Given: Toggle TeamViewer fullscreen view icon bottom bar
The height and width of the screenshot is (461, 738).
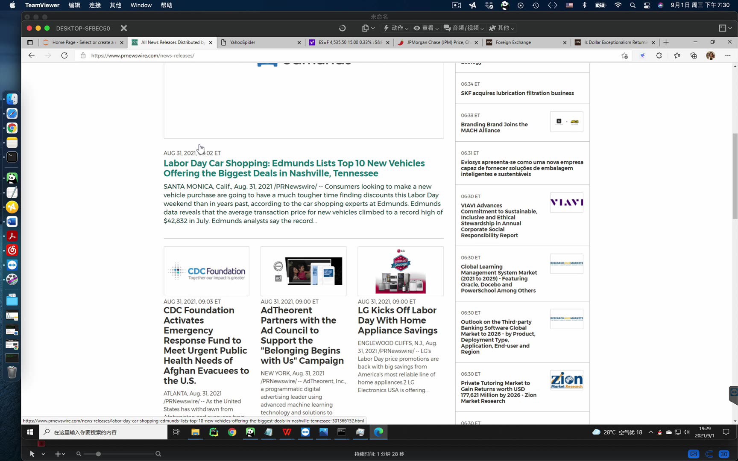Looking at the screenshot, I should [694, 454].
